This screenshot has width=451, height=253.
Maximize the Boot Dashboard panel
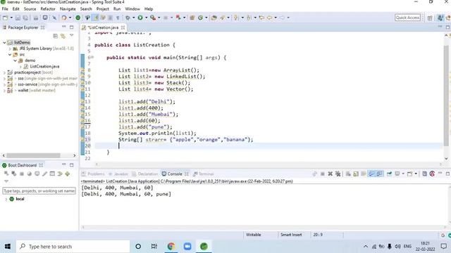[x=72, y=165]
